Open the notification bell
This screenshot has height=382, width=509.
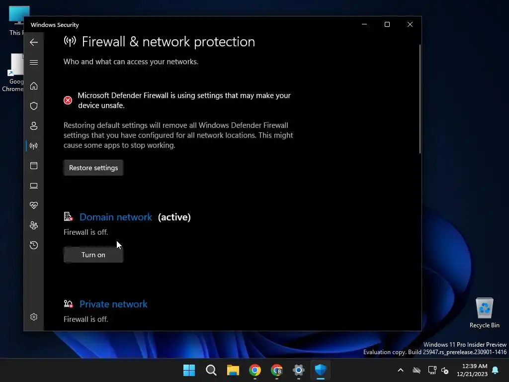(x=496, y=370)
